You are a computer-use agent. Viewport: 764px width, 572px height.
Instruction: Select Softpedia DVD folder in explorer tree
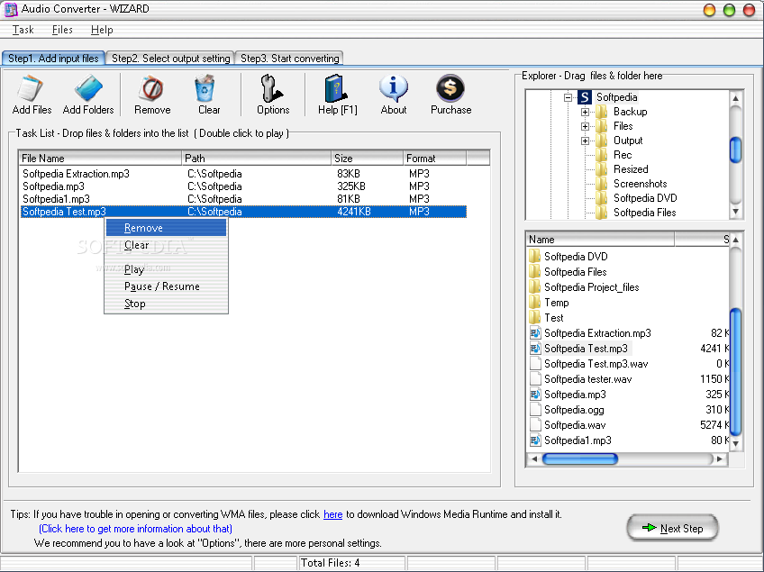pyautogui.click(x=636, y=198)
